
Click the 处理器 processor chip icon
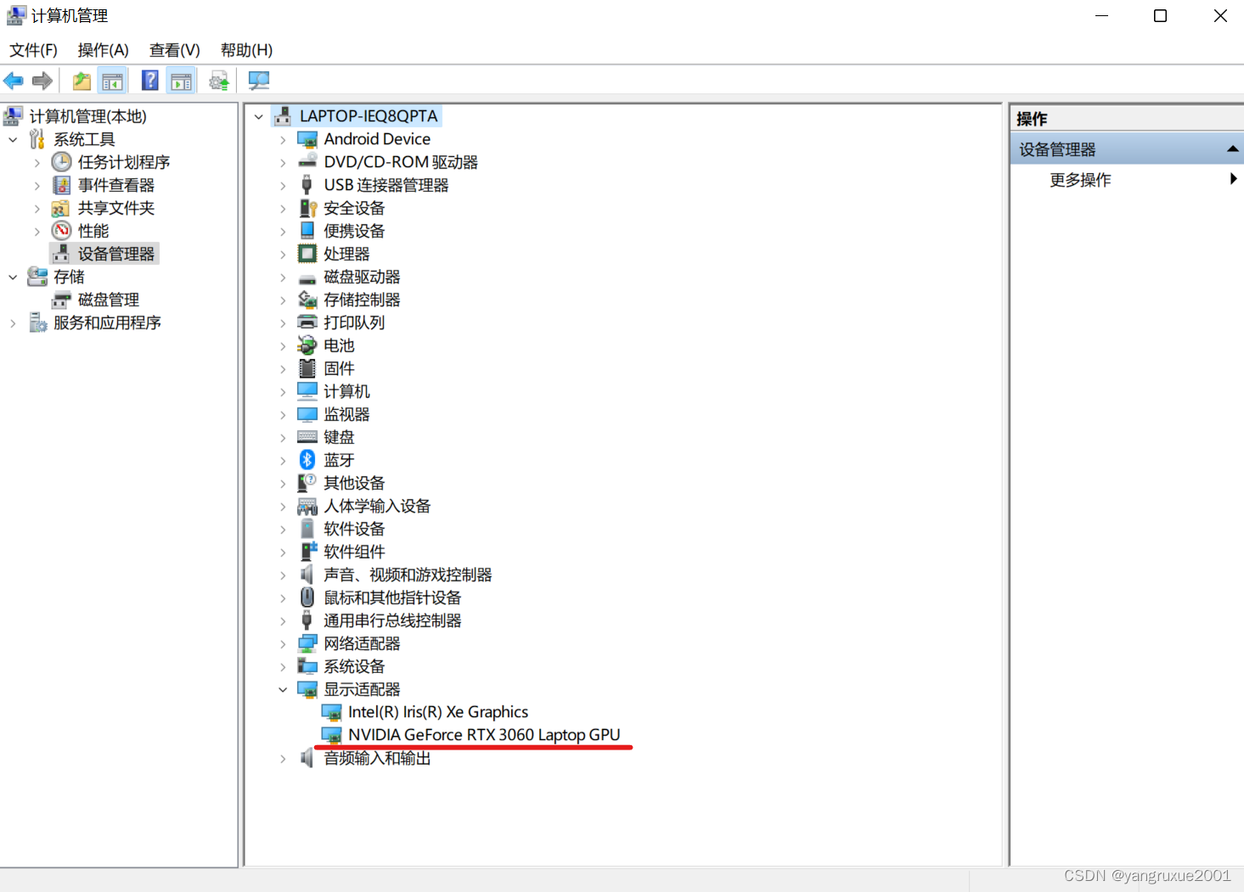(x=307, y=254)
